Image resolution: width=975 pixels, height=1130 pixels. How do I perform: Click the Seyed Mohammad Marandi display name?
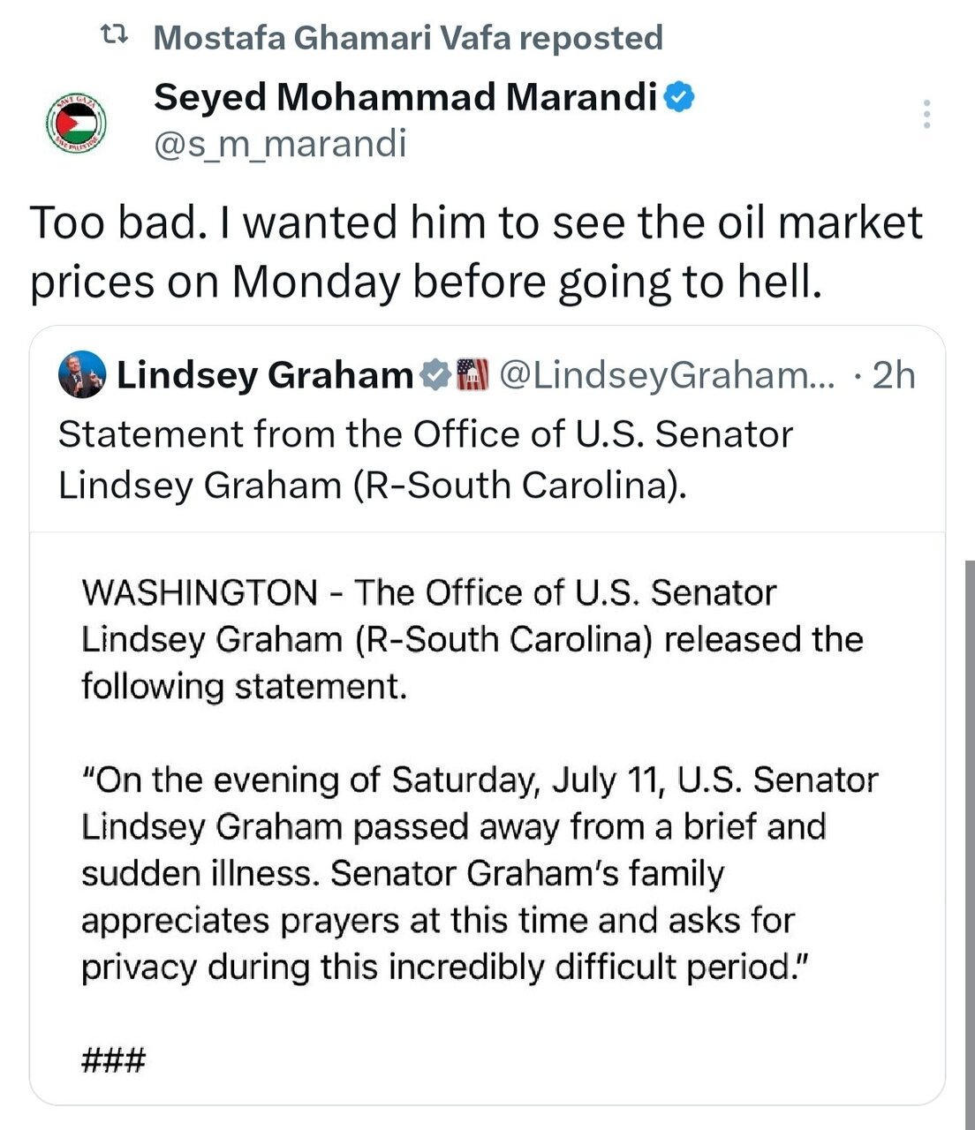[x=405, y=97]
